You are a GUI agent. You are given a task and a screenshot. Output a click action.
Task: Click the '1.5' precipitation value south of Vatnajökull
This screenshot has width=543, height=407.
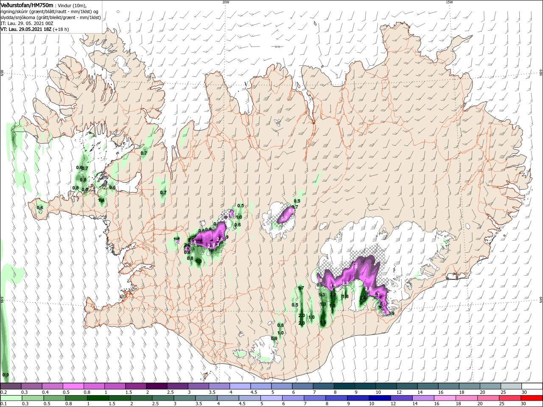click(x=332, y=305)
